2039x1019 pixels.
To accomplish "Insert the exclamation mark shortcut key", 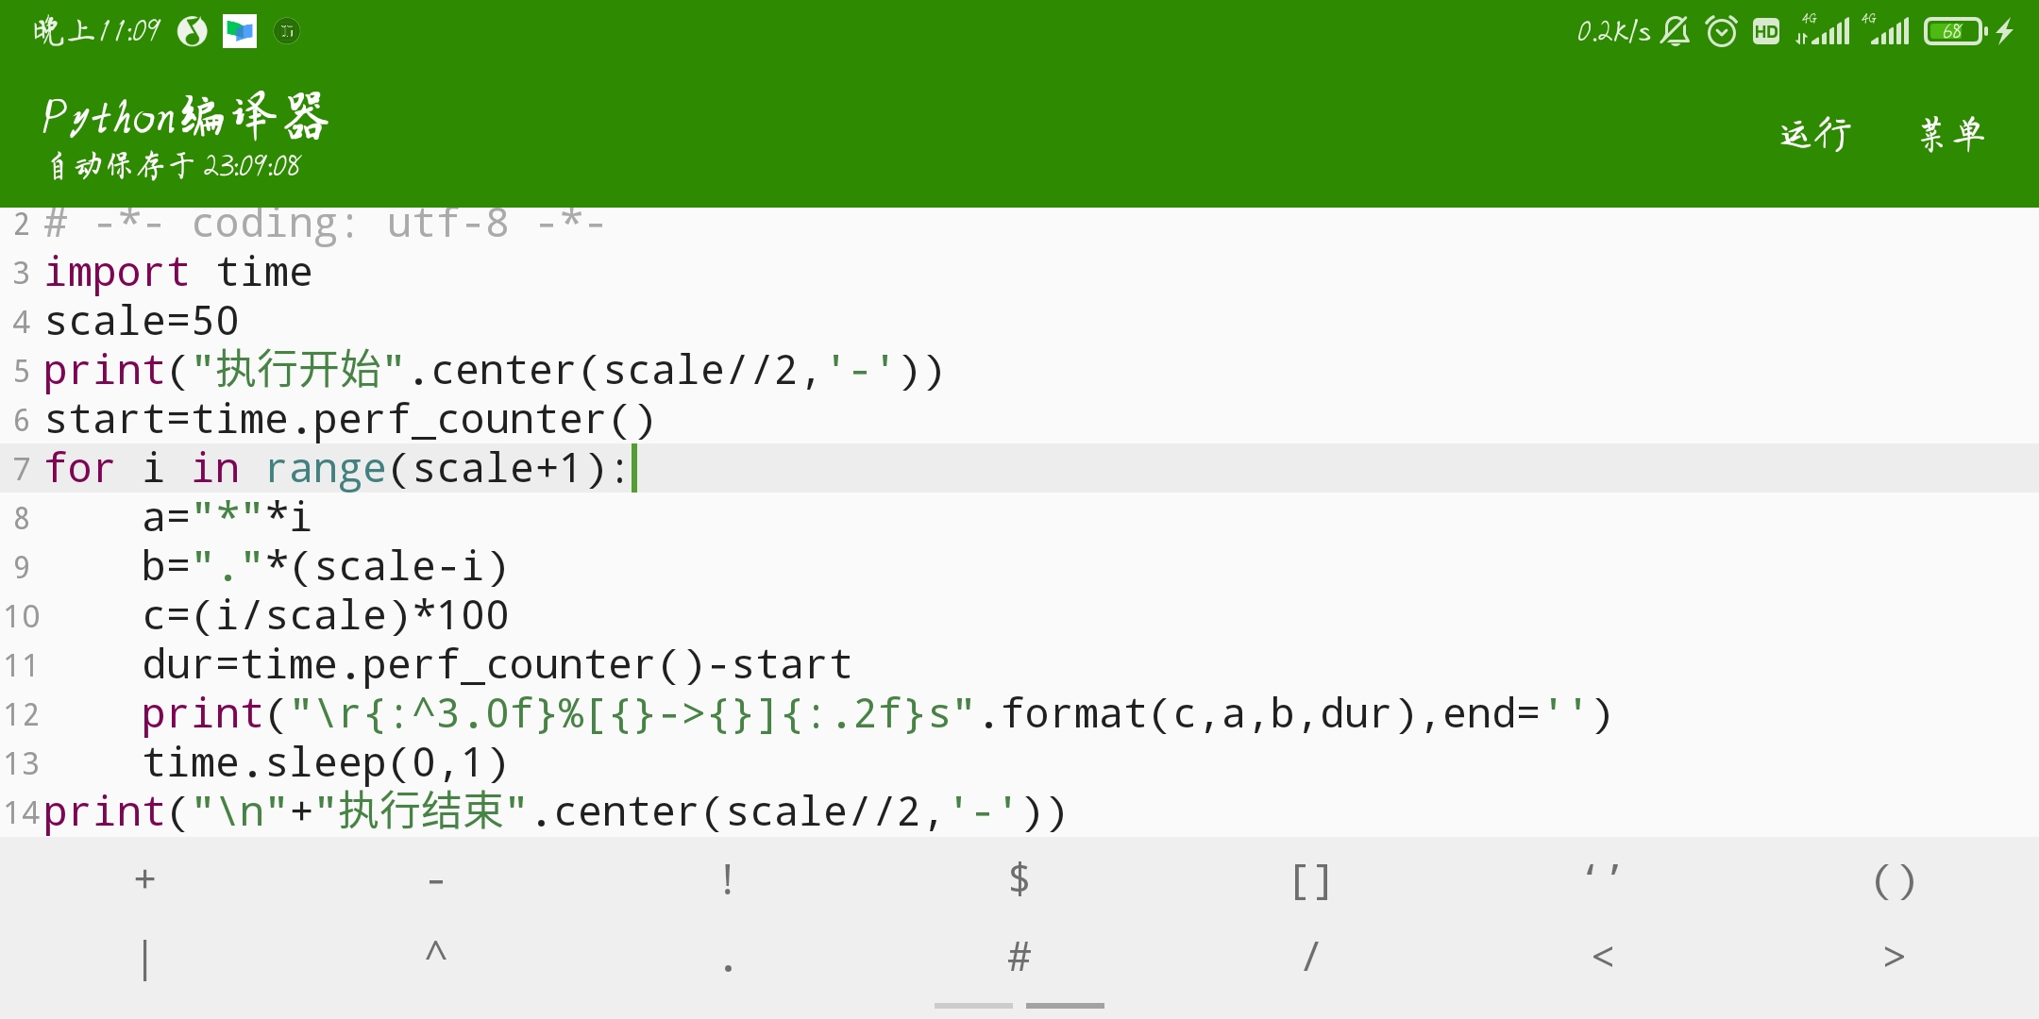I will (727, 879).
